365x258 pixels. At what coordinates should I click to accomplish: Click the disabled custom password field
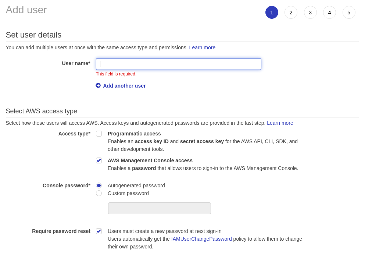(x=160, y=208)
